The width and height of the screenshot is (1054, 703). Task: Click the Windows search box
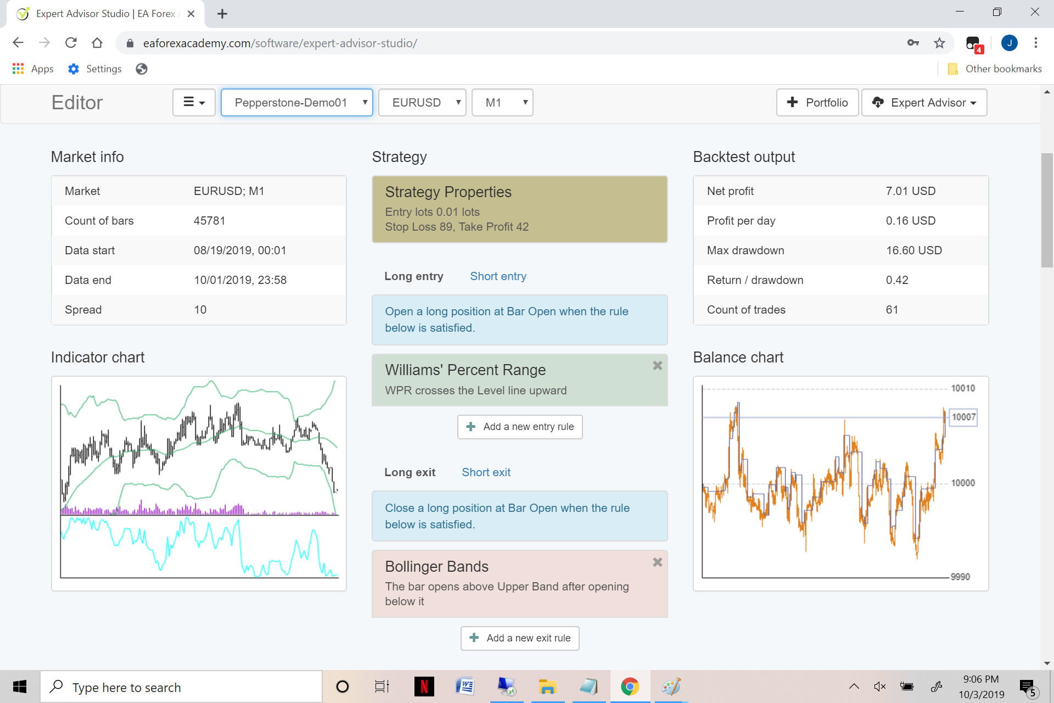(x=181, y=687)
